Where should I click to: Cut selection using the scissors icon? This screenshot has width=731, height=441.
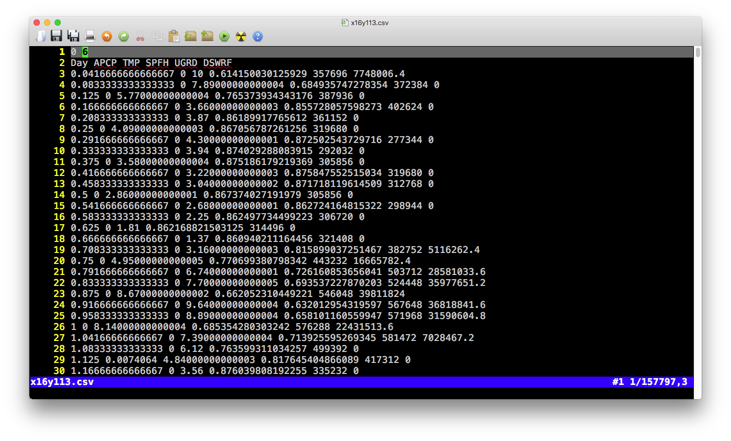point(140,36)
